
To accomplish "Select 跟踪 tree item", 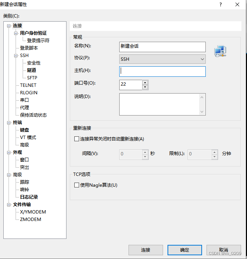I will pos(25,182).
